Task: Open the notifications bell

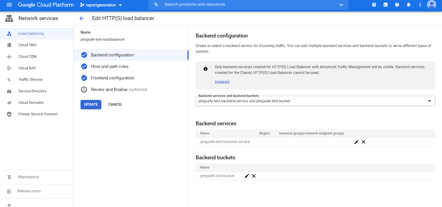Action: coord(409,5)
